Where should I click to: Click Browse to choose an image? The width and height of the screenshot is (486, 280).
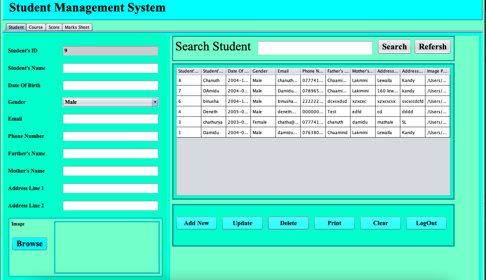pyautogui.click(x=30, y=244)
